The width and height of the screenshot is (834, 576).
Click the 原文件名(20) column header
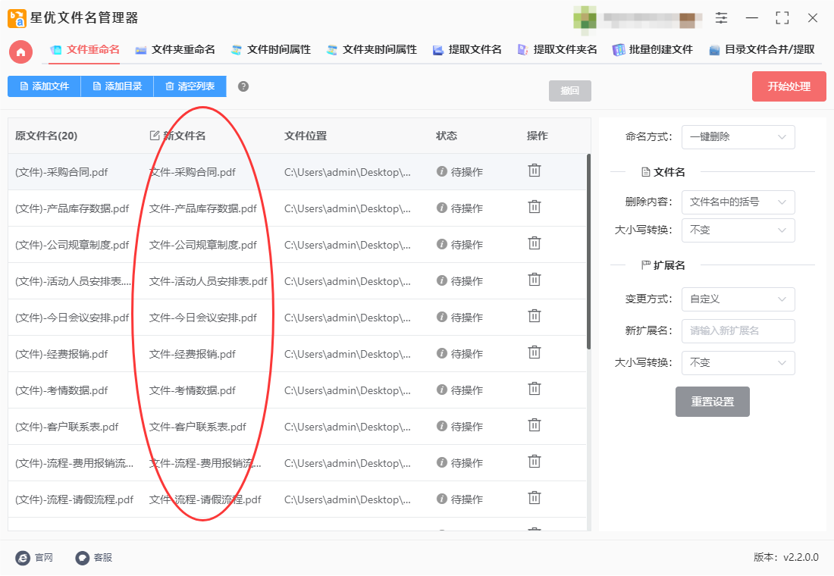[x=46, y=136]
